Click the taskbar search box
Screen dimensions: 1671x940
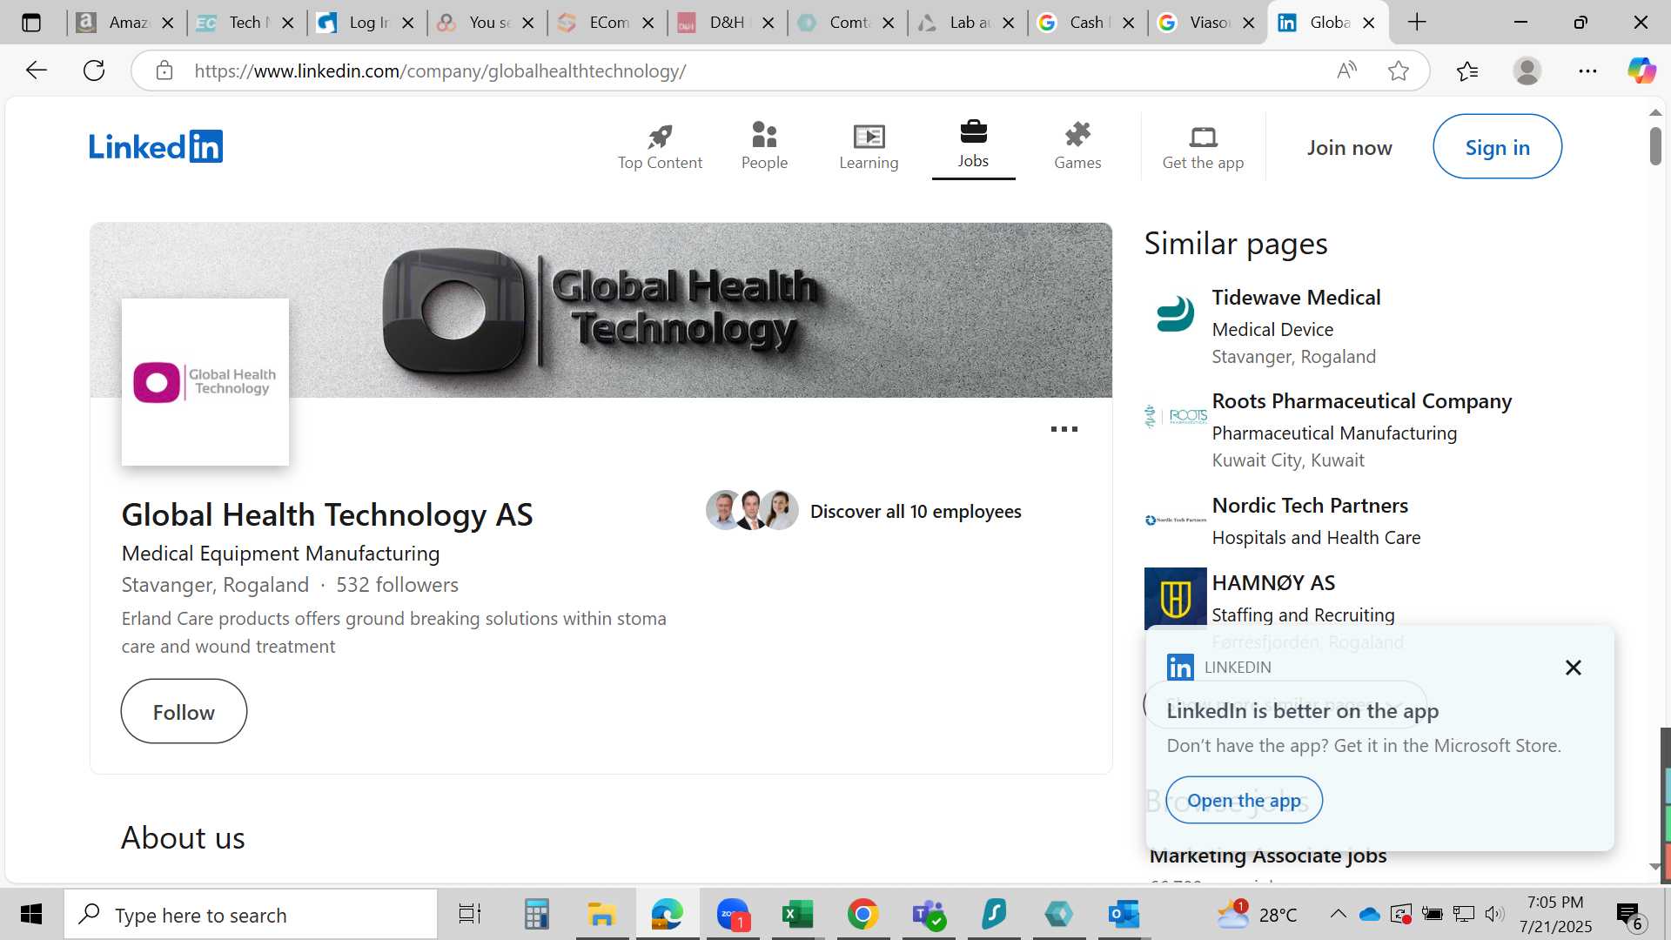point(251,915)
